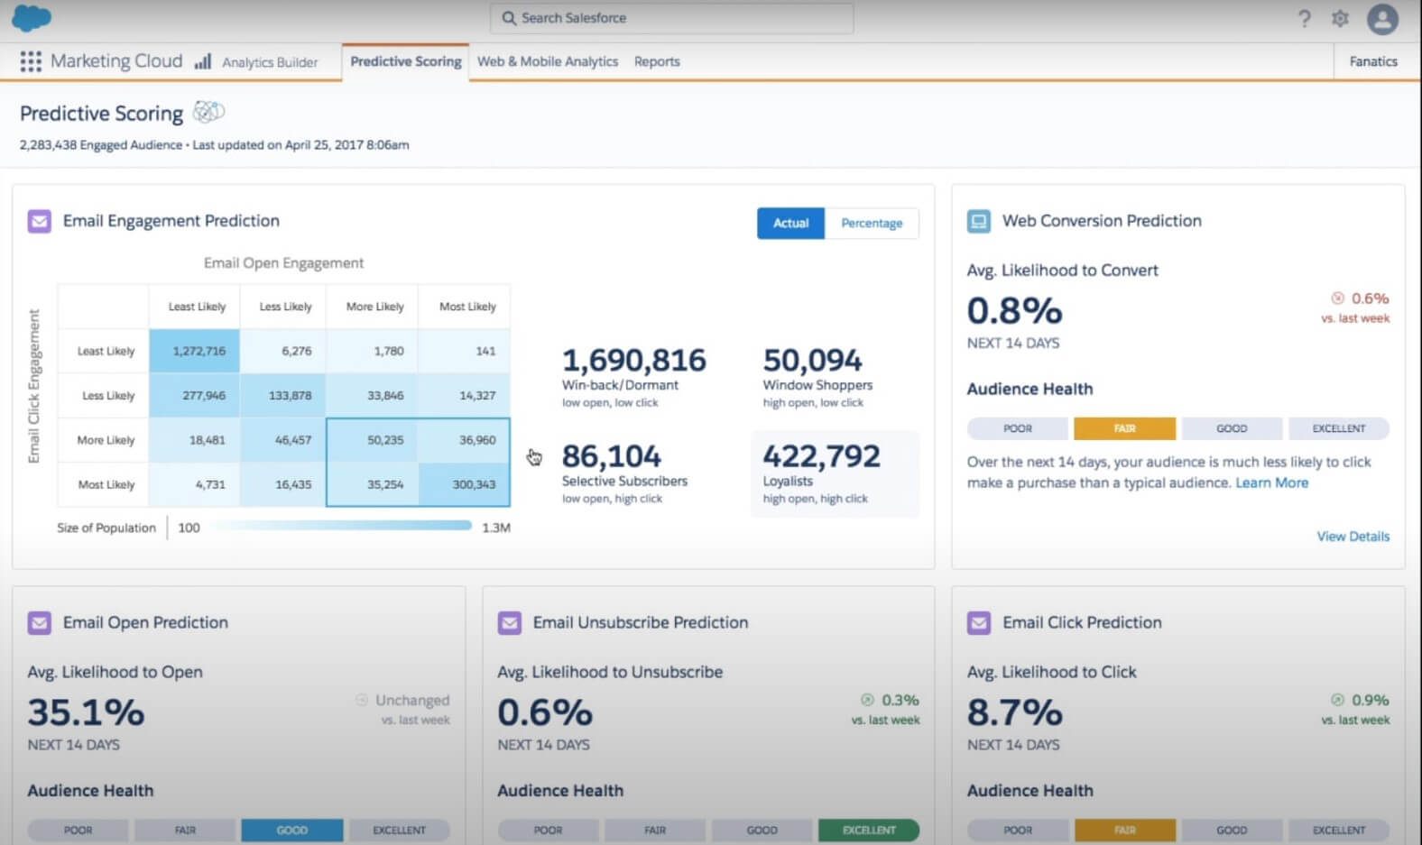Image resolution: width=1422 pixels, height=845 pixels.
Task: Click the Email Unsubscribe Prediction envelope icon
Action: [509, 622]
